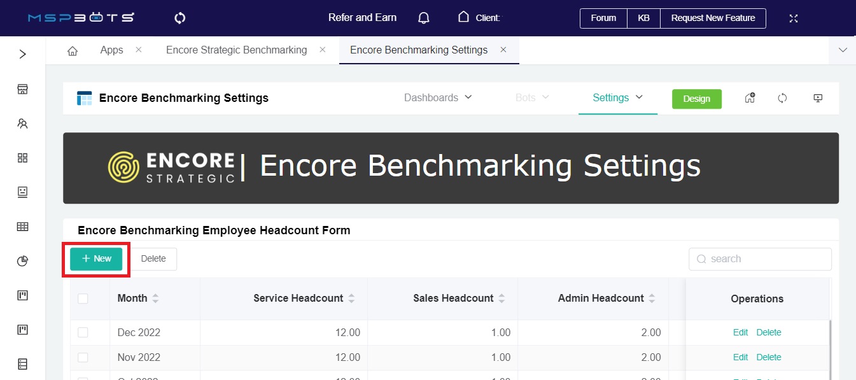Toggle fullscreen mode icon
The image size is (856, 380).
794,18
